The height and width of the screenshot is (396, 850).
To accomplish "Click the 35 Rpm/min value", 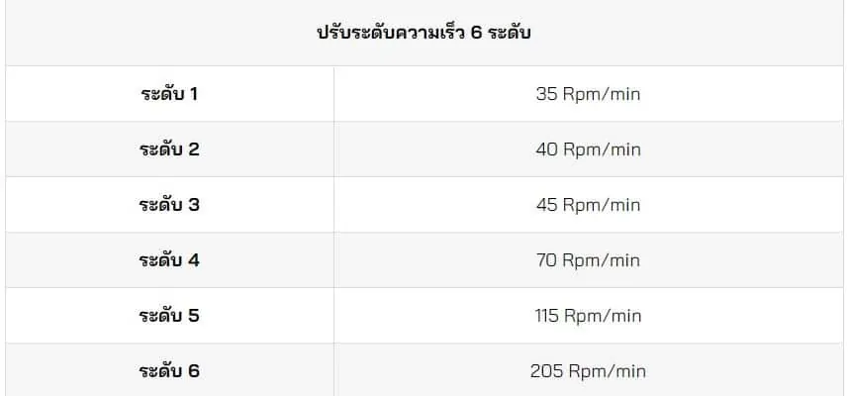I will pos(588,94).
